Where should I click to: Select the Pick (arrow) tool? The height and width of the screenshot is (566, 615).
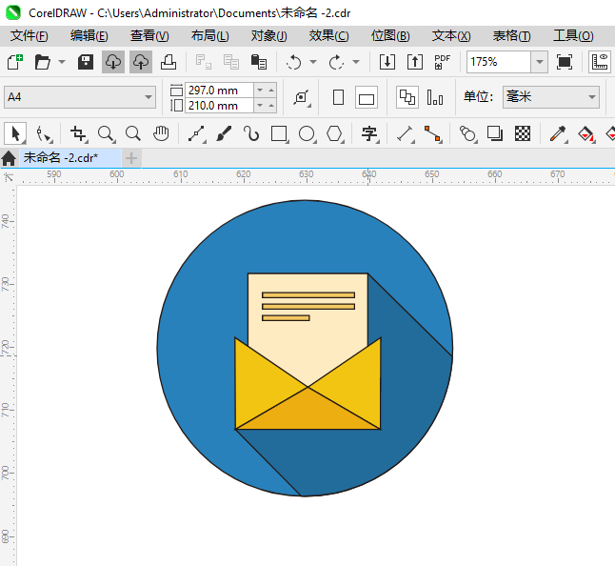pos(15,133)
